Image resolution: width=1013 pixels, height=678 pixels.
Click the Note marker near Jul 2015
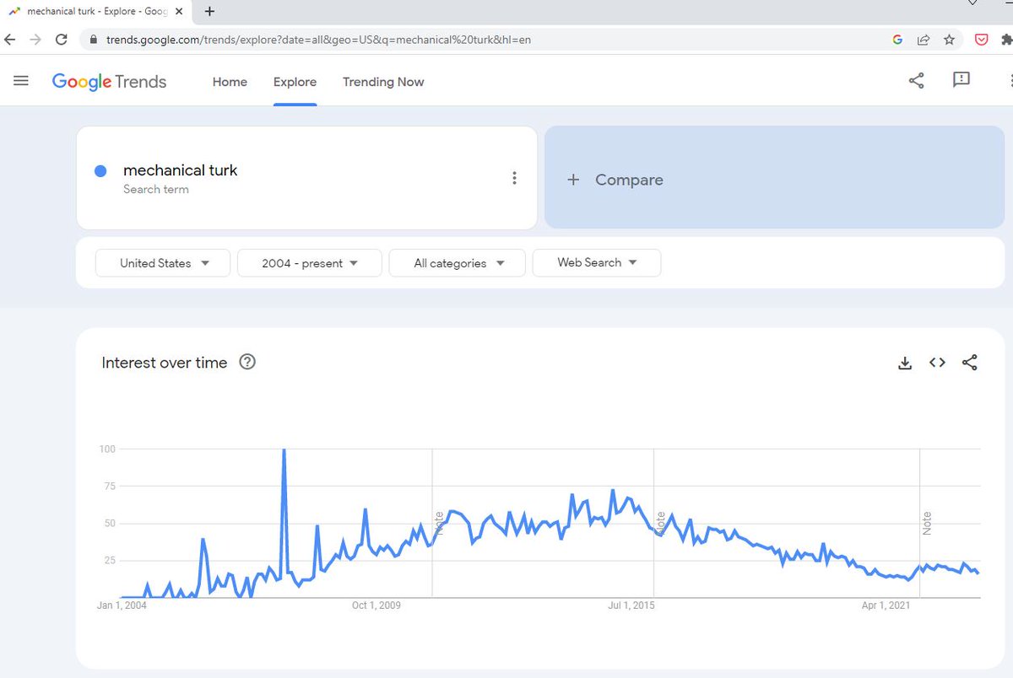(x=661, y=524)
